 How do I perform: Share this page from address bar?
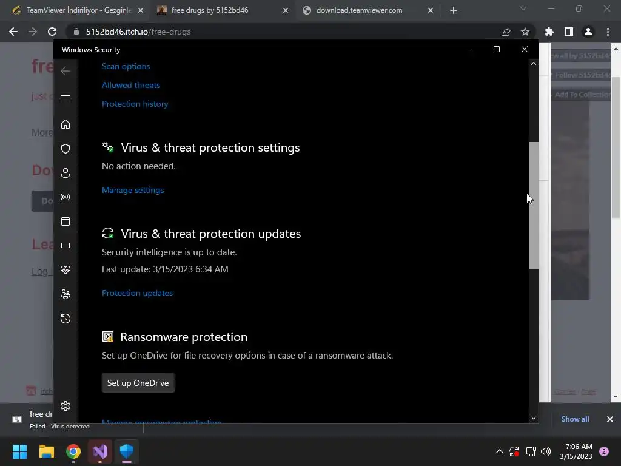[506, 32]
